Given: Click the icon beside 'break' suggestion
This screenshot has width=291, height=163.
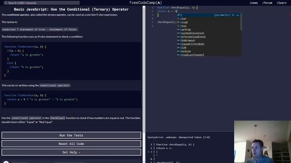Looking at the screenshot, I should click(178, 22).
